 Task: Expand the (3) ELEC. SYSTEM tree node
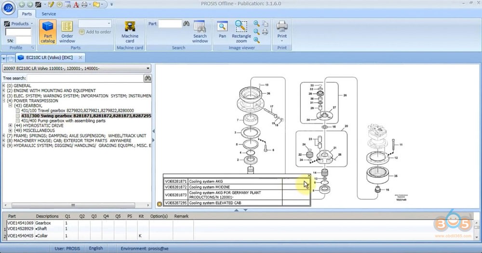click(4, 96)
